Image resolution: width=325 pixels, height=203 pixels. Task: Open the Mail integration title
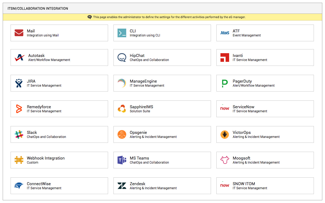coord(31,31)
